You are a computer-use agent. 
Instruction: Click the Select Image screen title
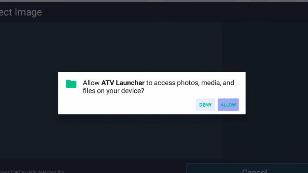click(21, 12)
